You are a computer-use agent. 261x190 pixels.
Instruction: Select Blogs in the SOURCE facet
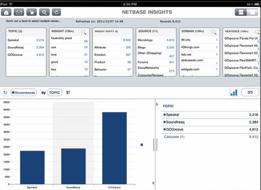[156, 47]
